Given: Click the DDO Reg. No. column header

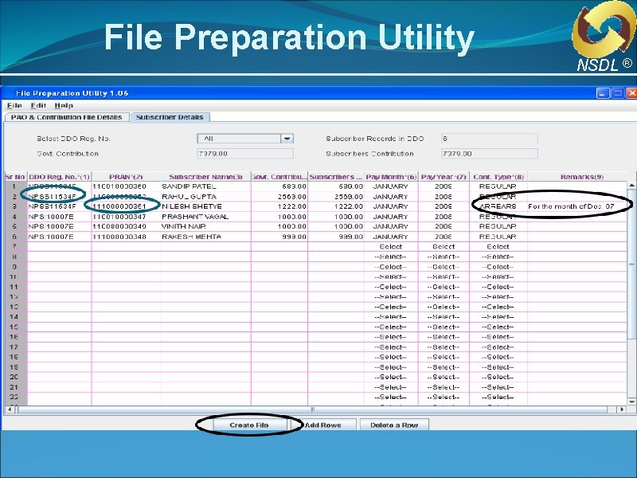Looking at the screenshot, I should click(59, 177).
